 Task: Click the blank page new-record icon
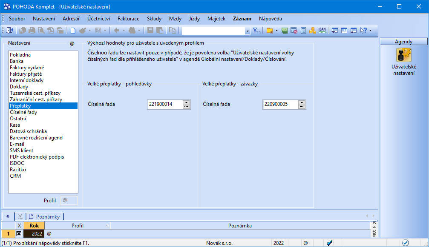coord(73,30)
